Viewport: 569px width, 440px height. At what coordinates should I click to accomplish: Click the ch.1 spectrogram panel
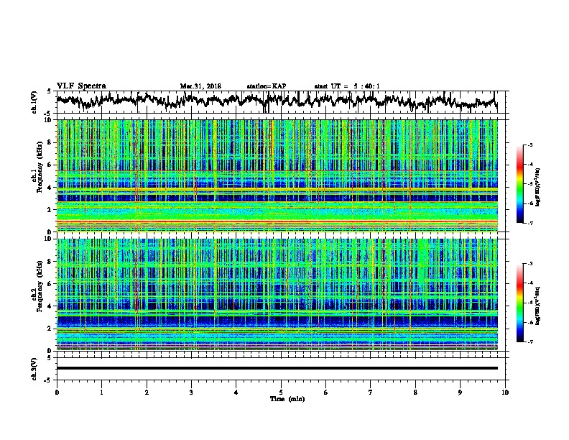pyautogui.click(x=277, y=175)
